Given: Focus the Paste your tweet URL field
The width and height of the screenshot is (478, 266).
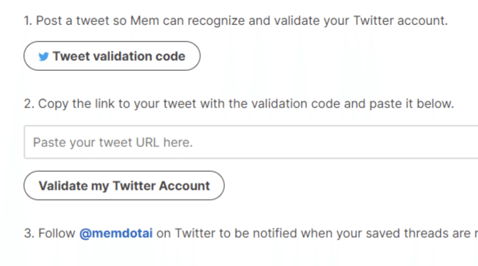Looking at the screenshot, I should tap(251, 142).
